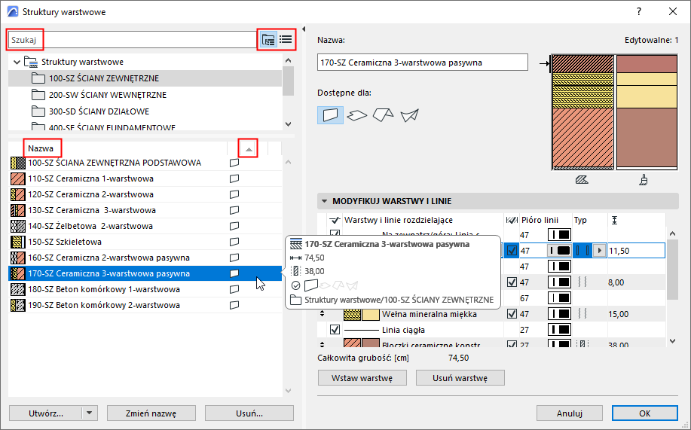Click the Nazwa name input field
The height and width of the screenshot is (430, 691).
(423, 62)
